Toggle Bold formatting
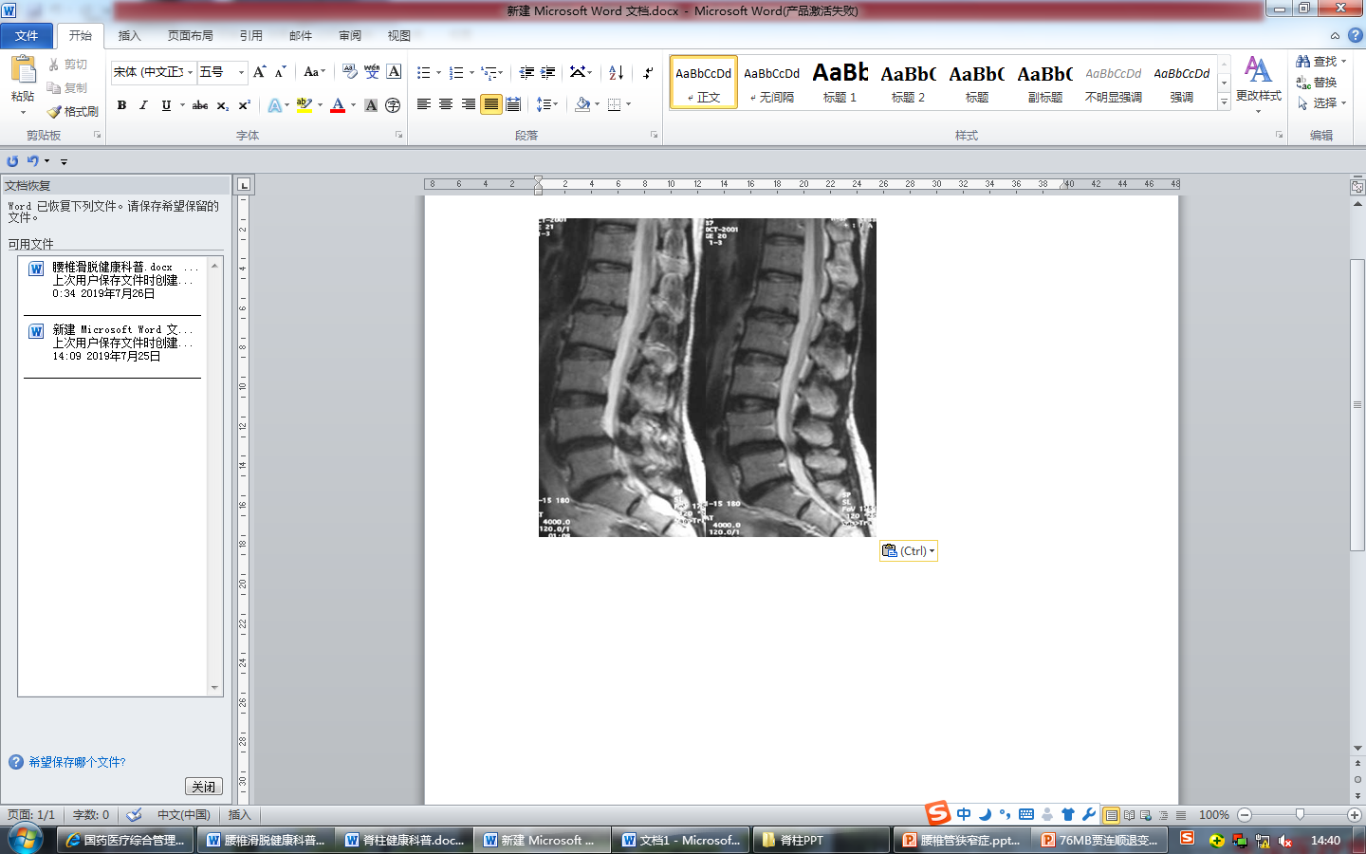1366x854 pixels. pos(121,105)
